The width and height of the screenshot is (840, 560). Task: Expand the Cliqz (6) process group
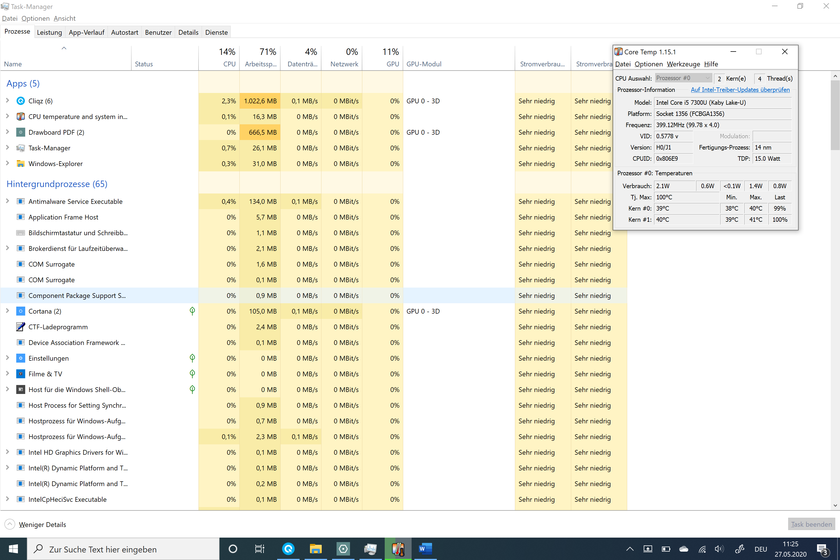[8, 101]
